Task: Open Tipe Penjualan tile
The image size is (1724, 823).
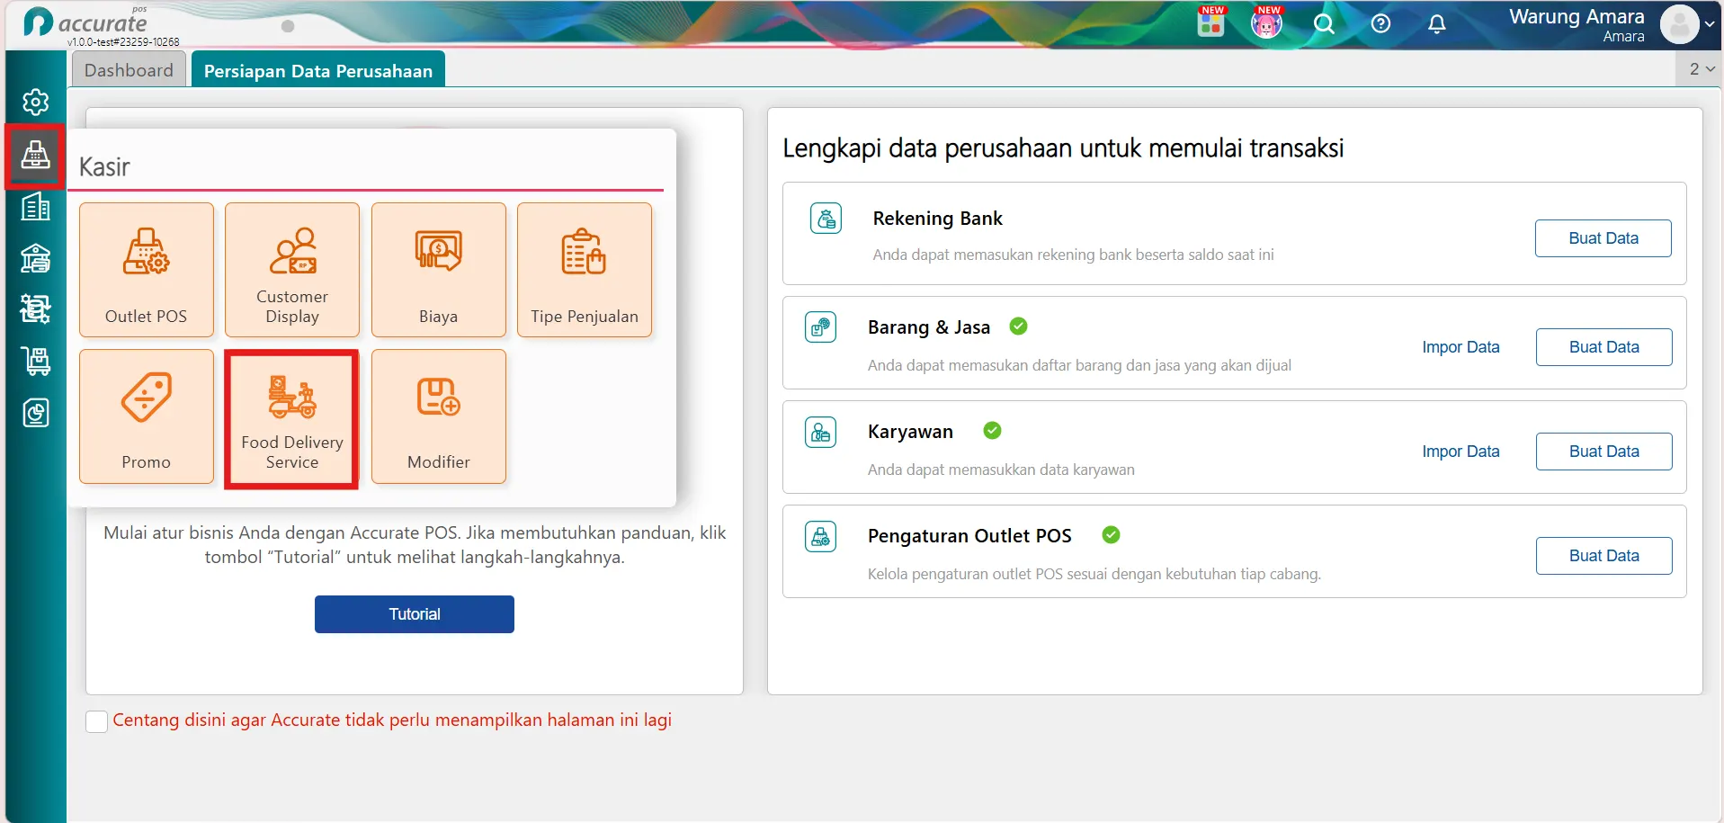Action: tap(585, 270)
